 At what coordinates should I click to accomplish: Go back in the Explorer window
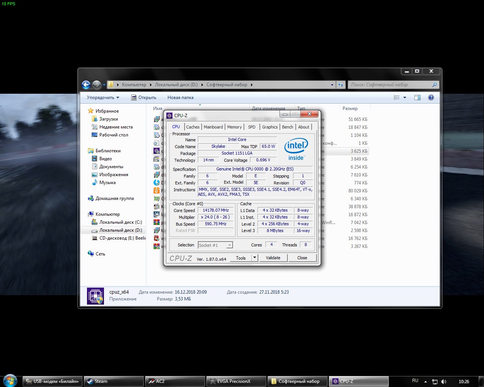pos(86,85)
